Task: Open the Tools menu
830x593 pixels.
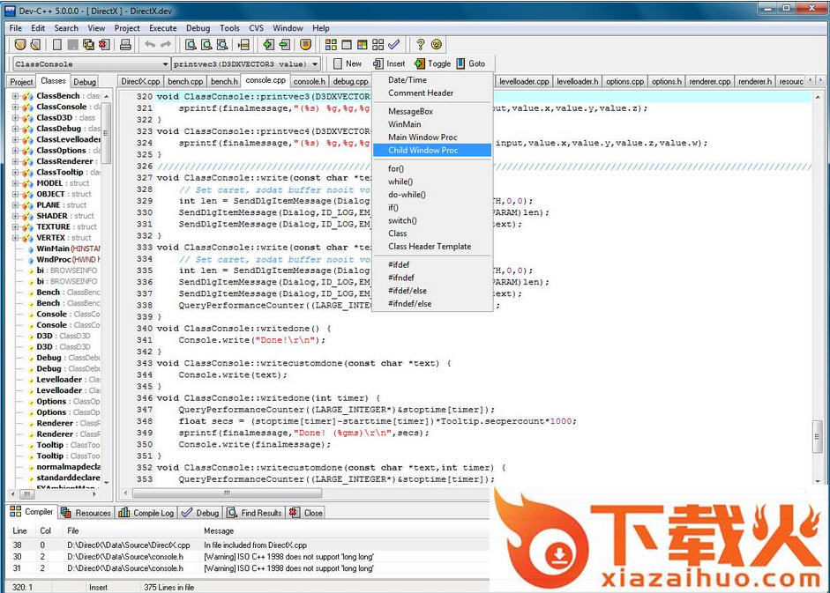Action: (229, 28)
